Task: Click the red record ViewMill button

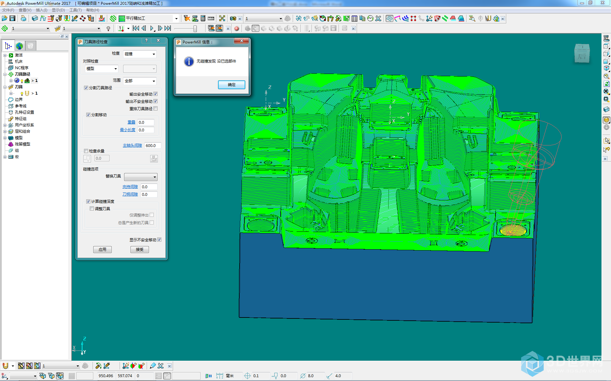Action: [x=236, y=28]
